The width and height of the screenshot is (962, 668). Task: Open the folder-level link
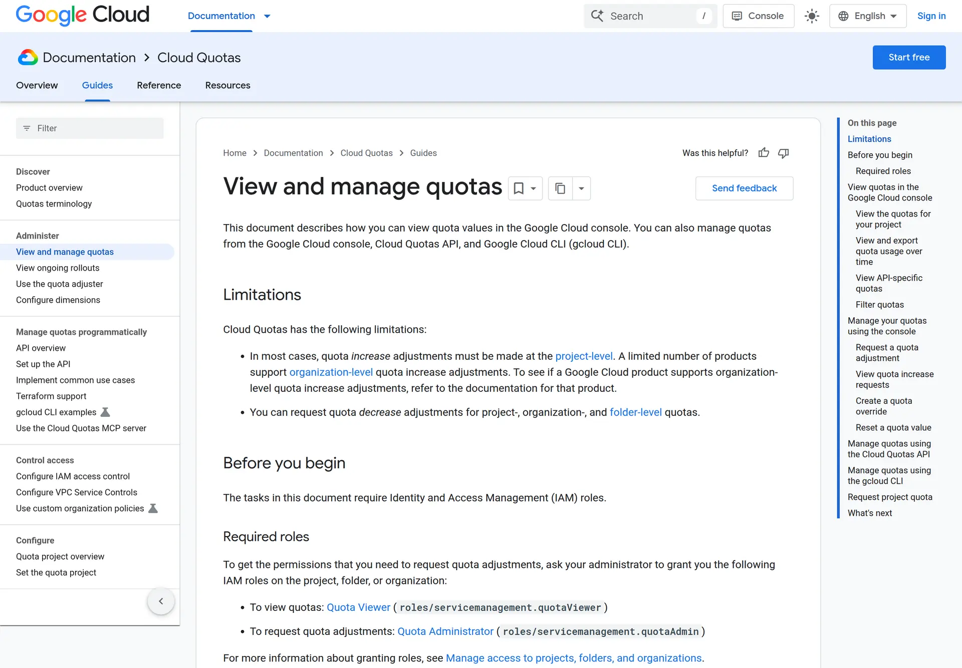635,412
